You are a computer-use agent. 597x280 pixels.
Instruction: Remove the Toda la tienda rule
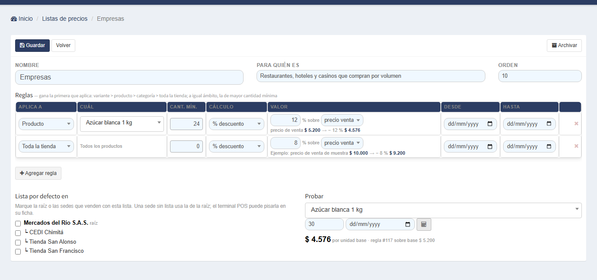[x=576, y=146]
